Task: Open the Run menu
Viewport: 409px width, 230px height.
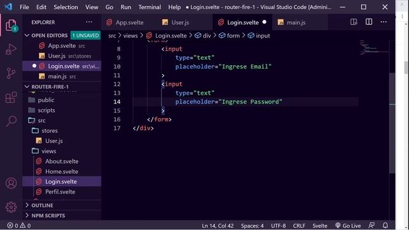Action: click(126, 7)
